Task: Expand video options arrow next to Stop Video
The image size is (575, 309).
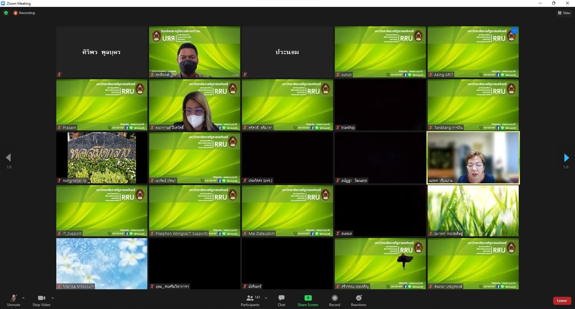Action: (x=53, y=298)
